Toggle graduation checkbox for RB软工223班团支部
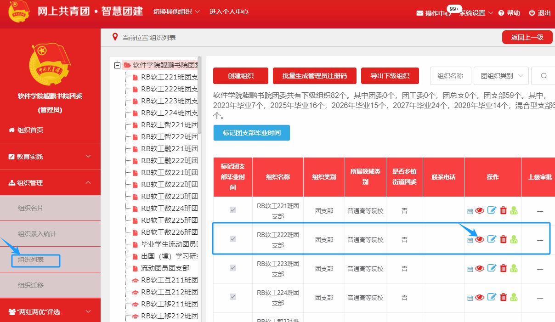This screenshot has width=555, height=322. click(233, 268)
